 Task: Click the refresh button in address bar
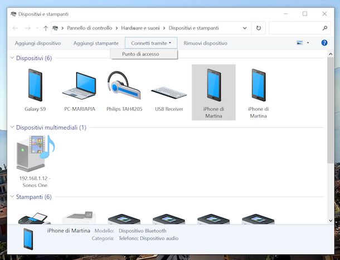259,28
